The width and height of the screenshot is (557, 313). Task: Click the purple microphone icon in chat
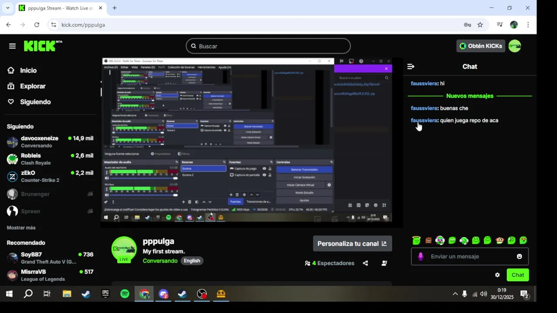coord(420,256)
